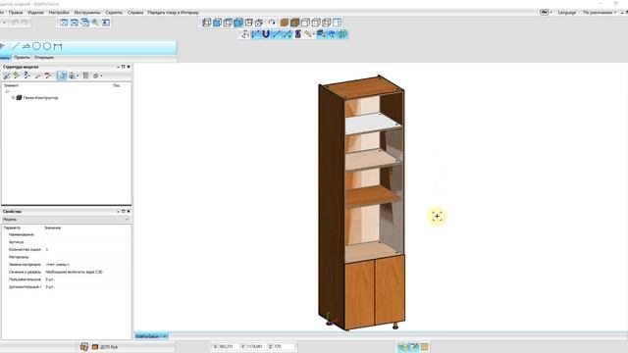The image size is (628, 353).
Task: Click the Наименование property row
Action: coord(66,234)
